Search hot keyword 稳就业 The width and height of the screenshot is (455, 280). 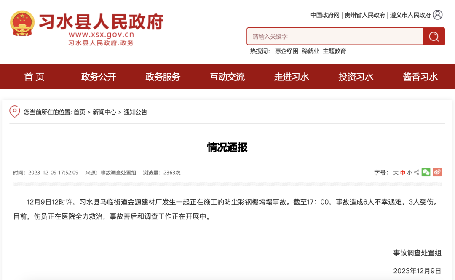310,51
